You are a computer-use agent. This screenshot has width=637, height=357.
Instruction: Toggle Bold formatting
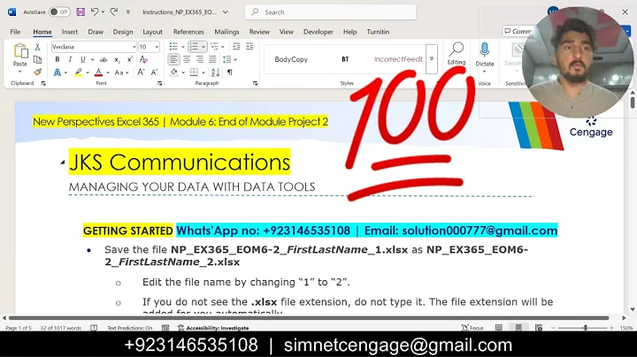coord(58,59)
